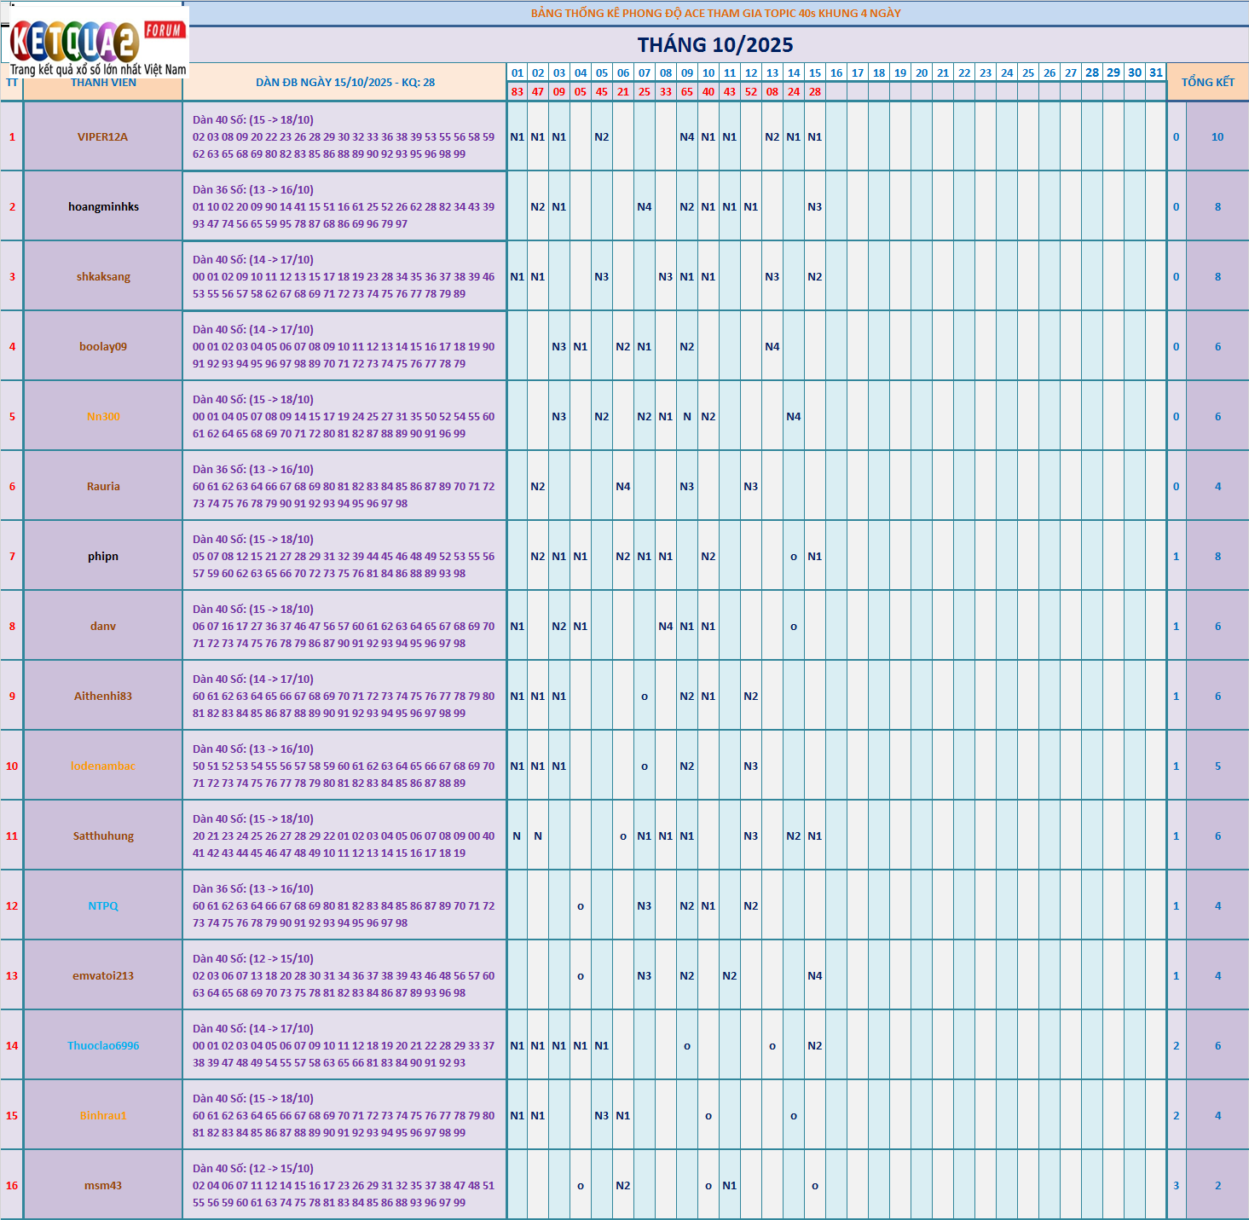Click the DÀN ĐB NGÀY 15/10/2025 header

(x=345, y=83)
